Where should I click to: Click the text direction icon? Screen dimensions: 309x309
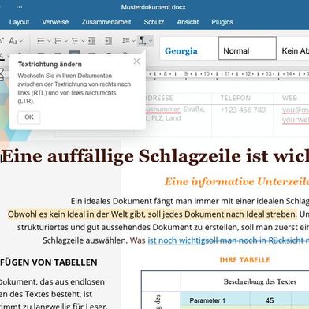click(x=142, y=41)
